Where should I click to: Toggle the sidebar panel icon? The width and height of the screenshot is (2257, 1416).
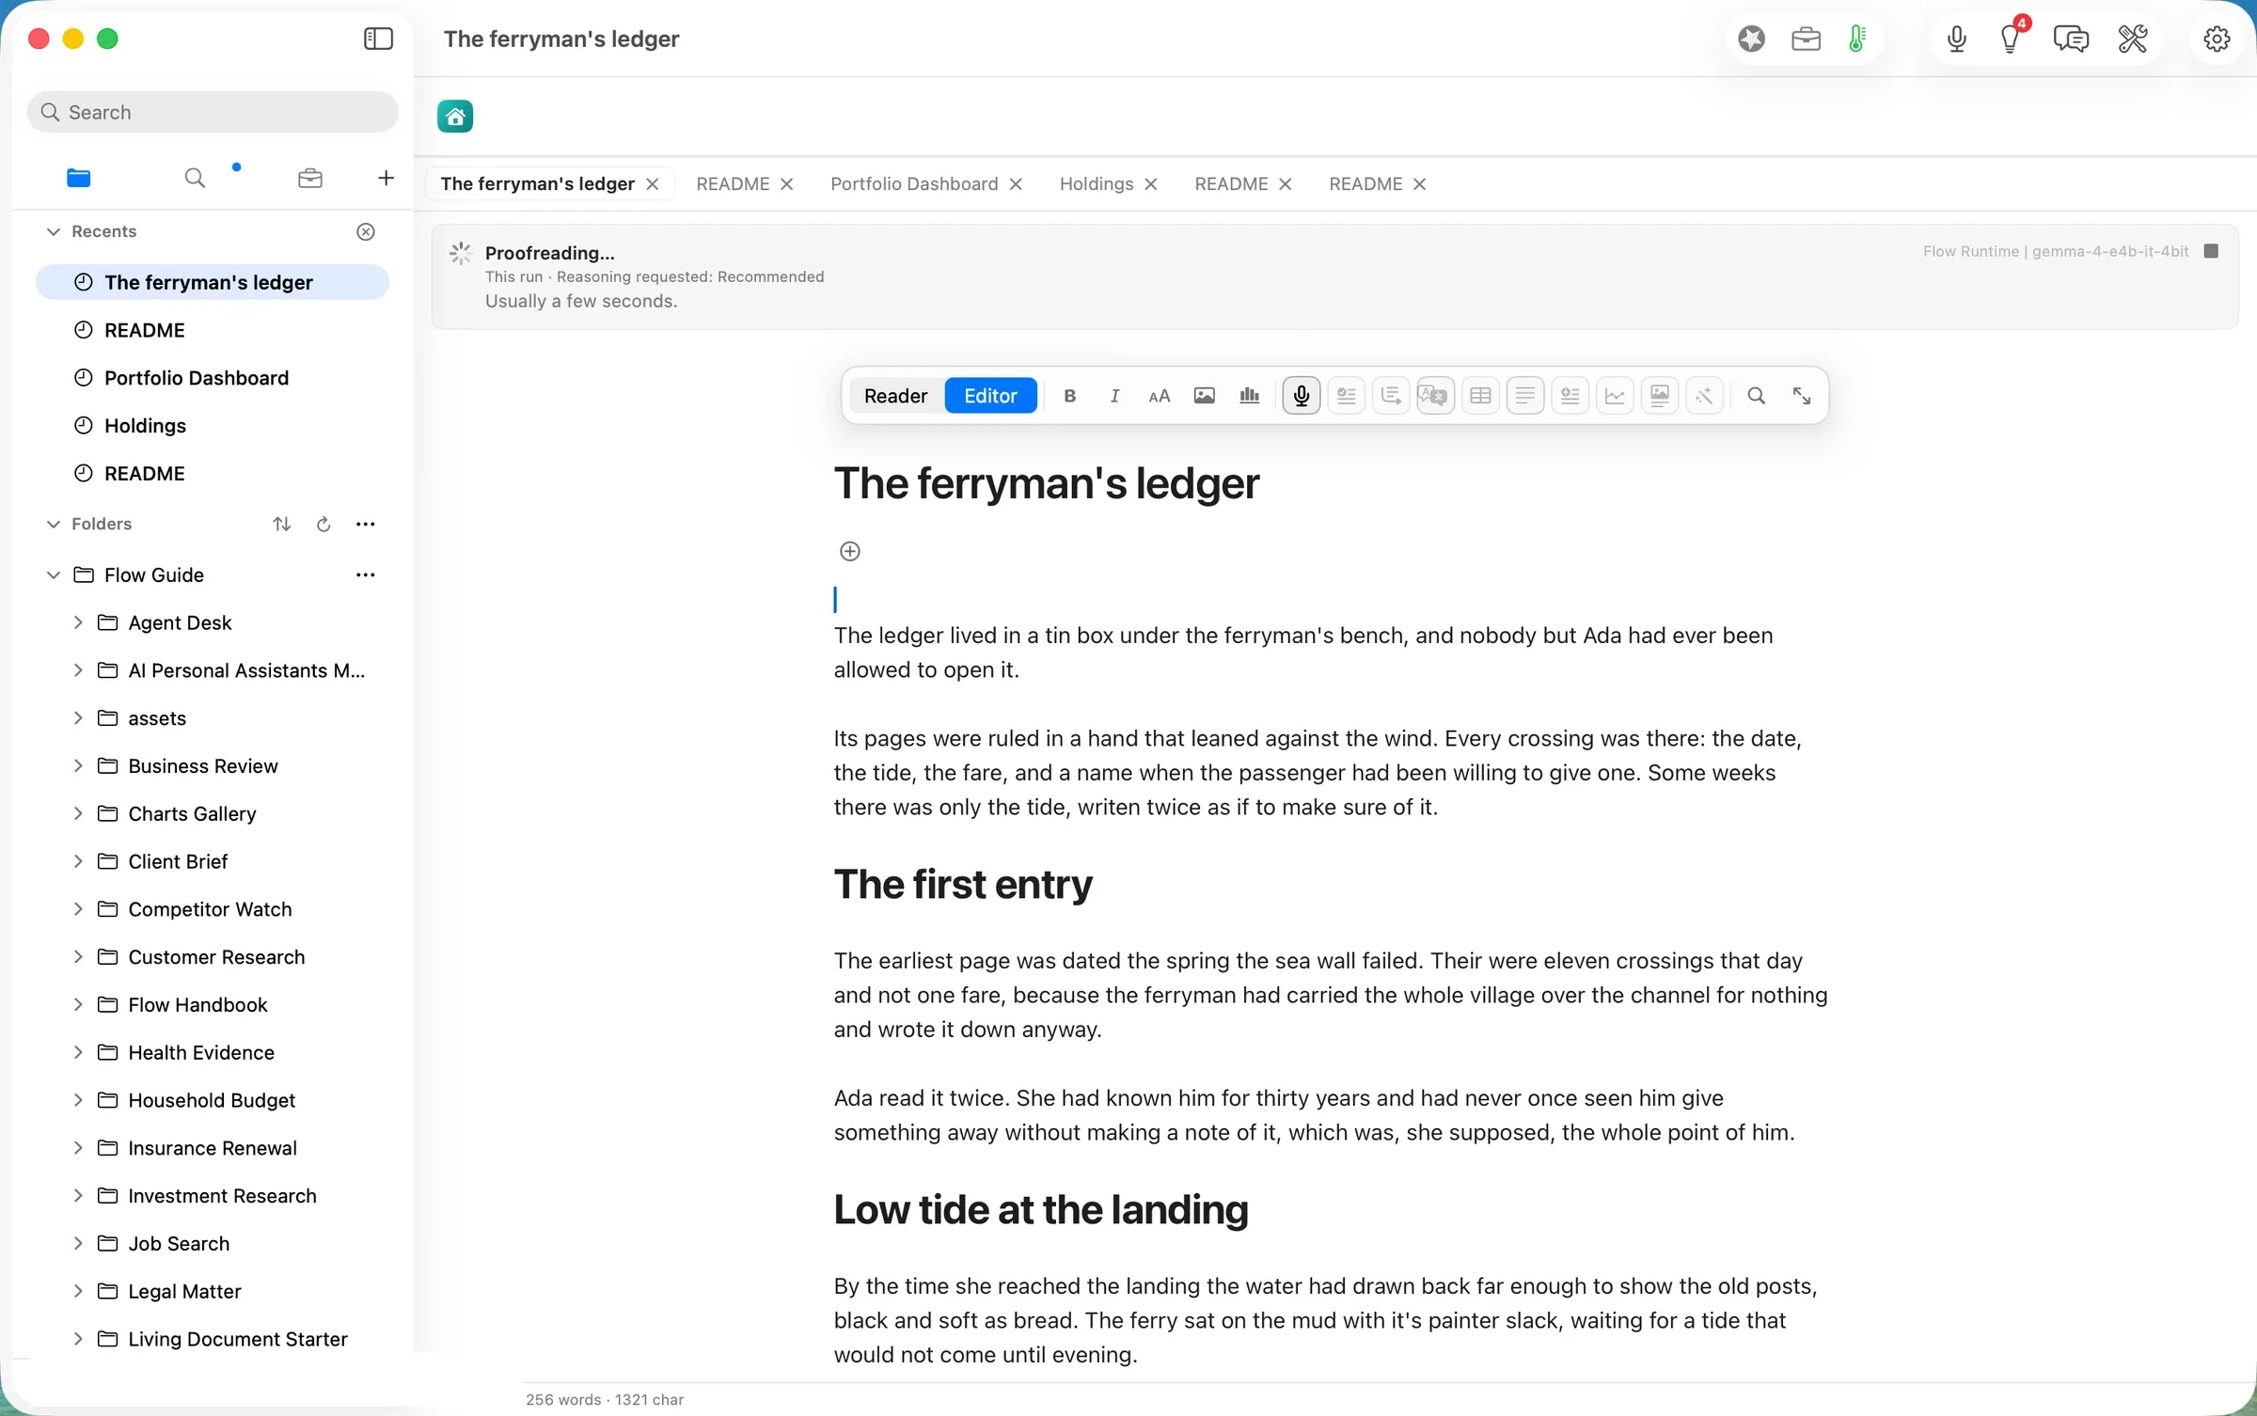pyautogui.click(x=378, y=39)
